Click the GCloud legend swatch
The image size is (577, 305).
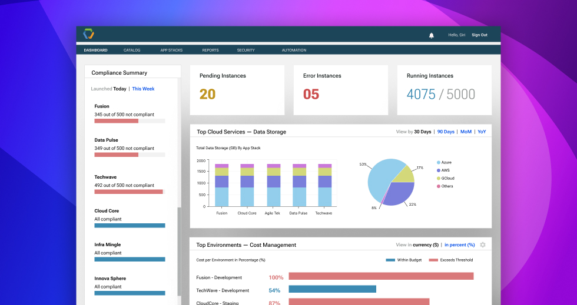tap(438, 178)
